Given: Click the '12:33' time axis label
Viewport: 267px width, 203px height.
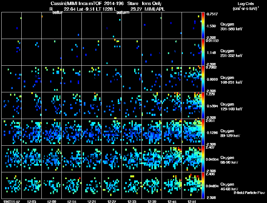Looking at the screenshot, I should (132, 201).
